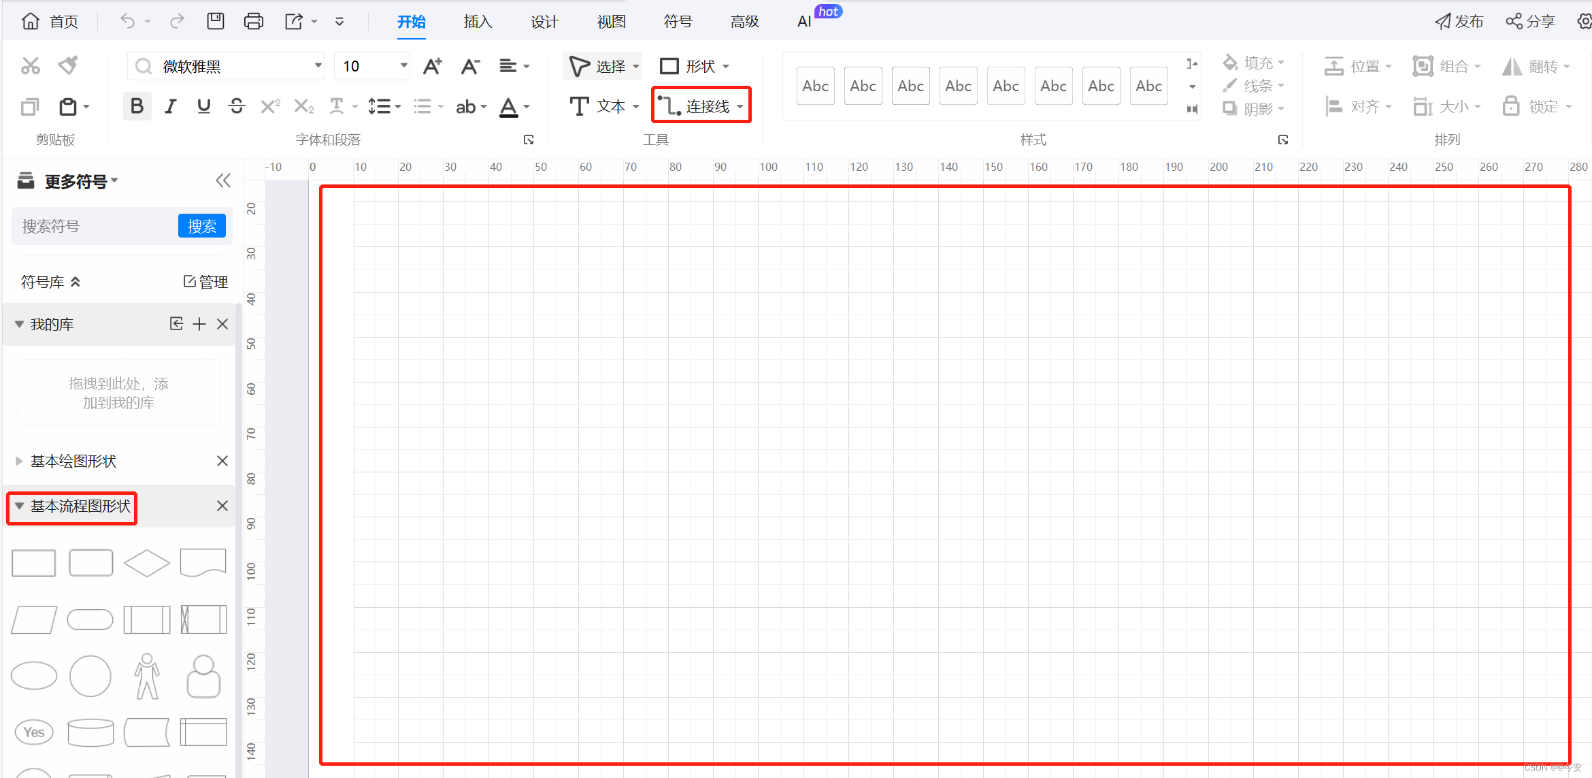Click the cut scissors icon
The width and height of the screenshot is (1592, 778).
pos(31,66)
